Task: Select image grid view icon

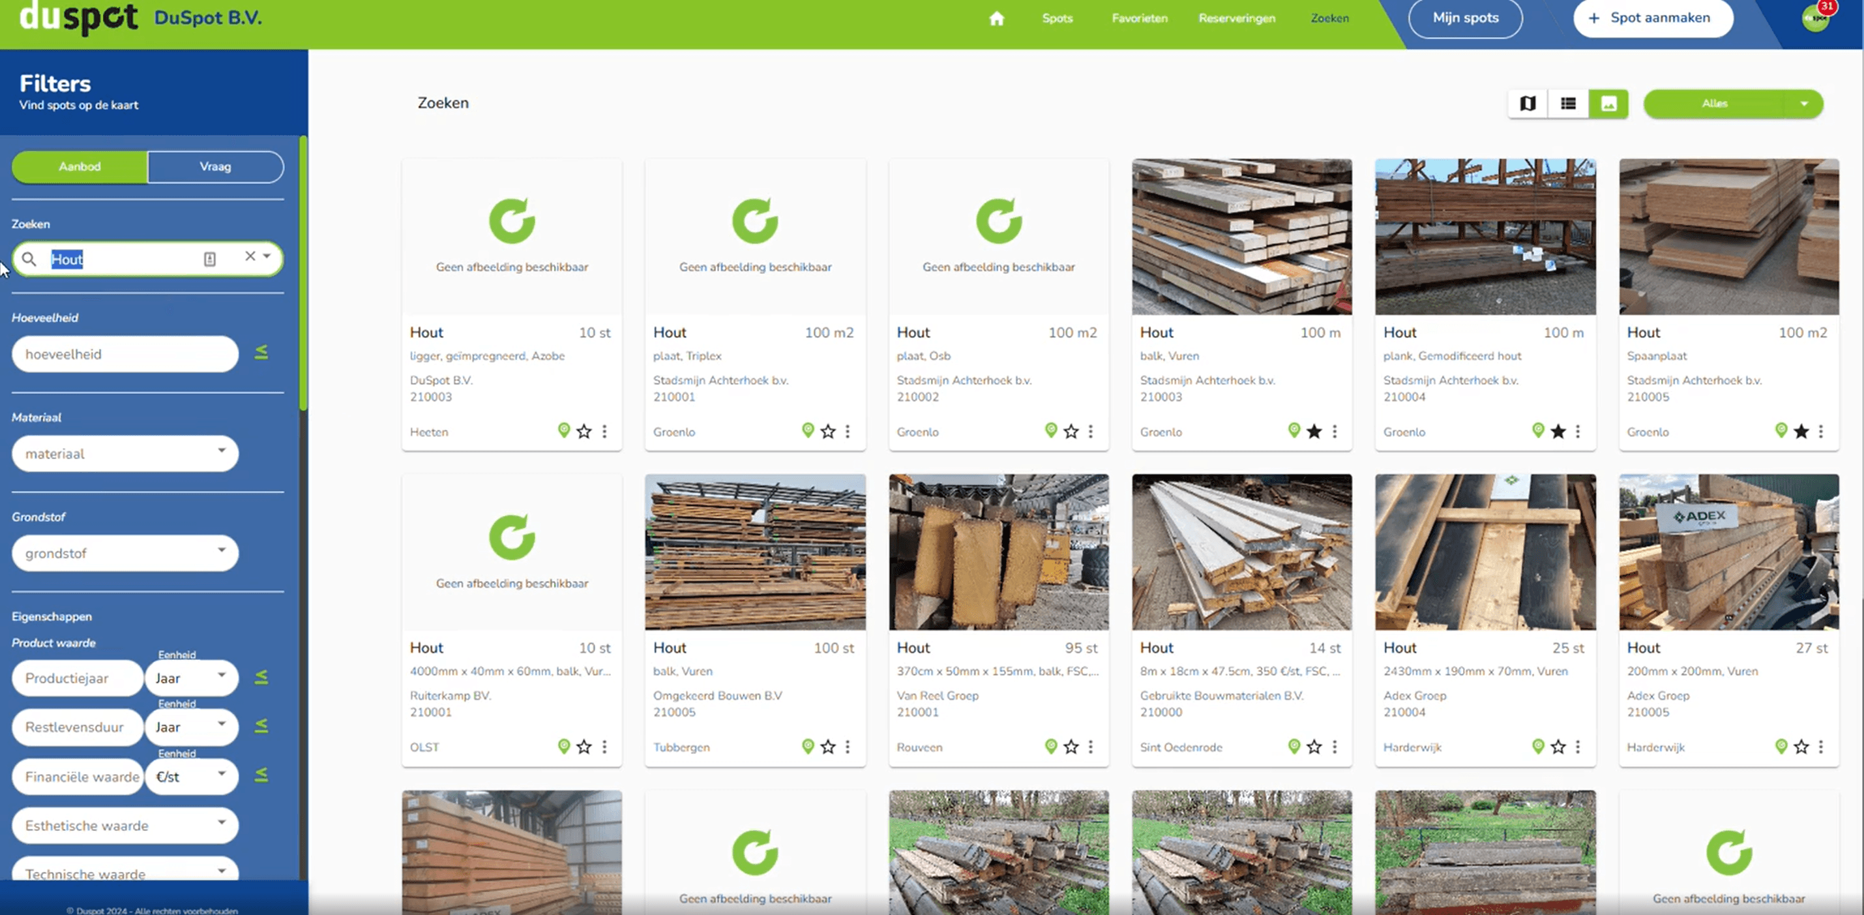Action: pyautogui.click(x=1608, y=104)
